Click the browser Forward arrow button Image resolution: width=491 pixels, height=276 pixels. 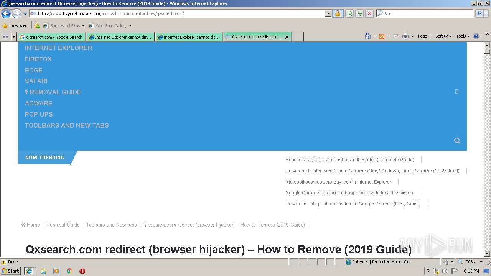16,14
